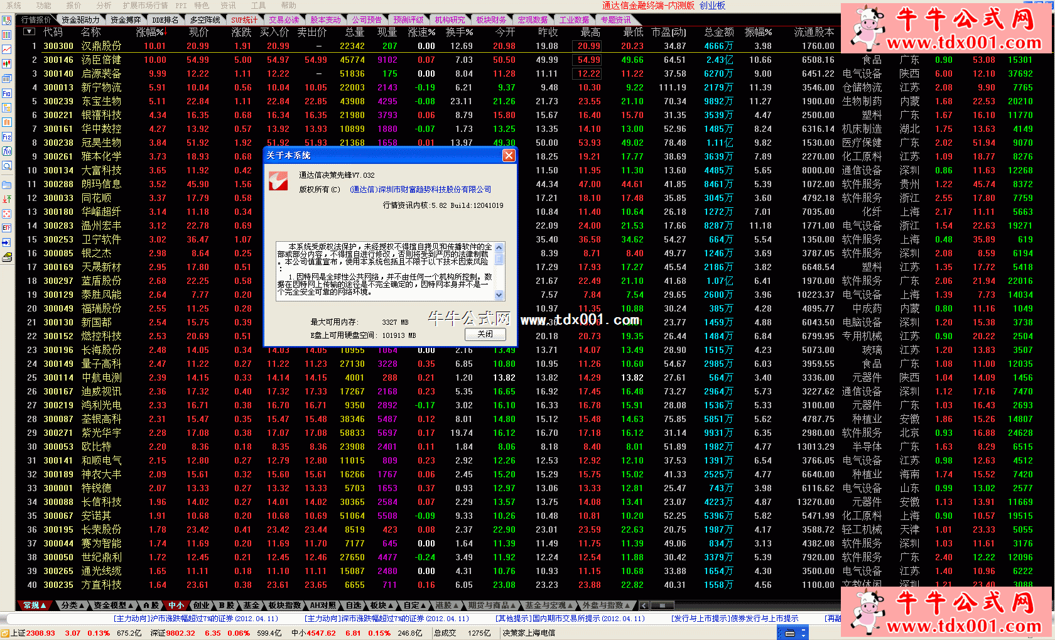Expand the 分类 bottom tab menu
The width and height of the screenshot is (1055, 640).
point(73,605)
